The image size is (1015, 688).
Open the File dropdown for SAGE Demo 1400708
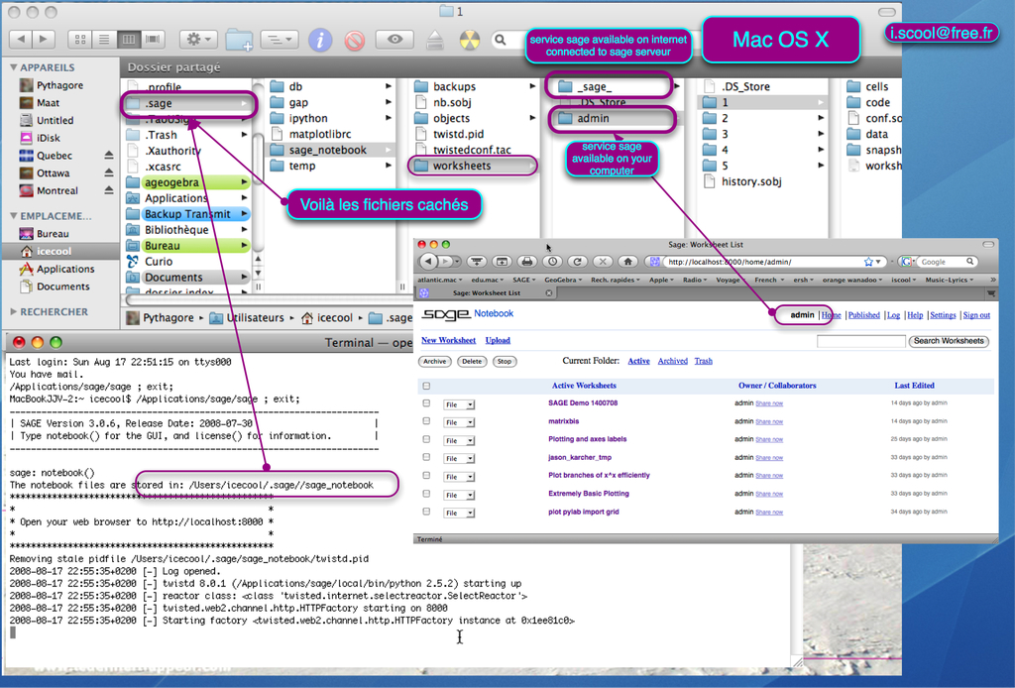(459, 404)
